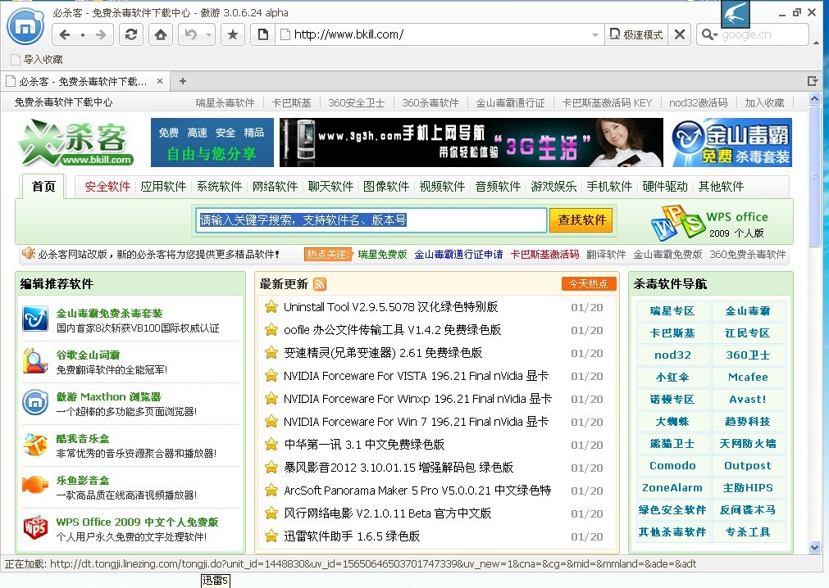829x588 pixels.
Task: Expand the undo history dropdown arrow
Action: click(x=209, y=34)
